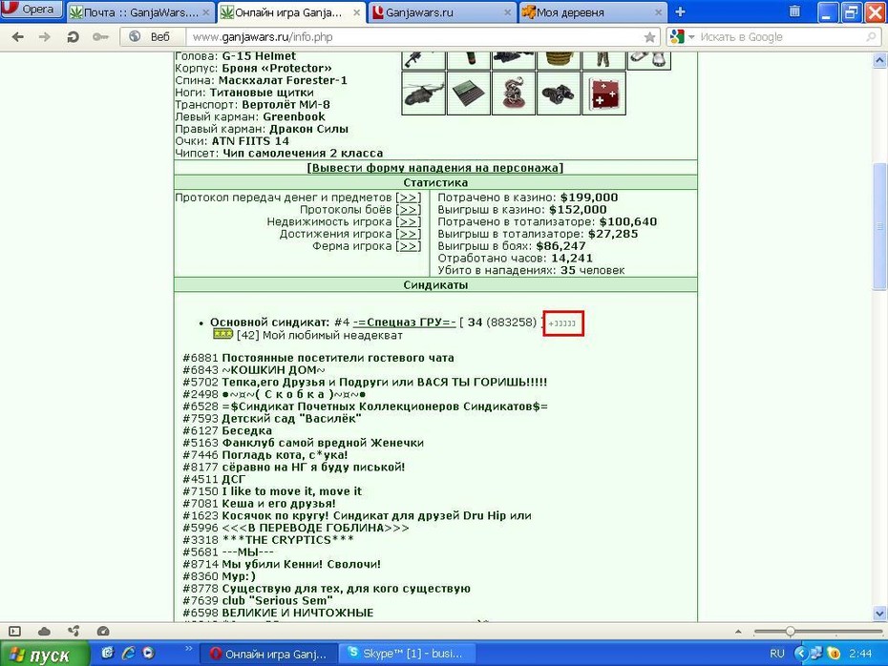Click the Веб site badge
888x666 pixels.
151,37
